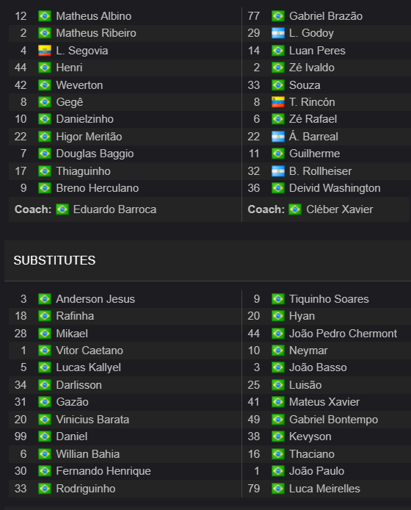Select substitute Anderson Jesus
The width and height of the screenshot is (411, 510).
tap(95, 299)
